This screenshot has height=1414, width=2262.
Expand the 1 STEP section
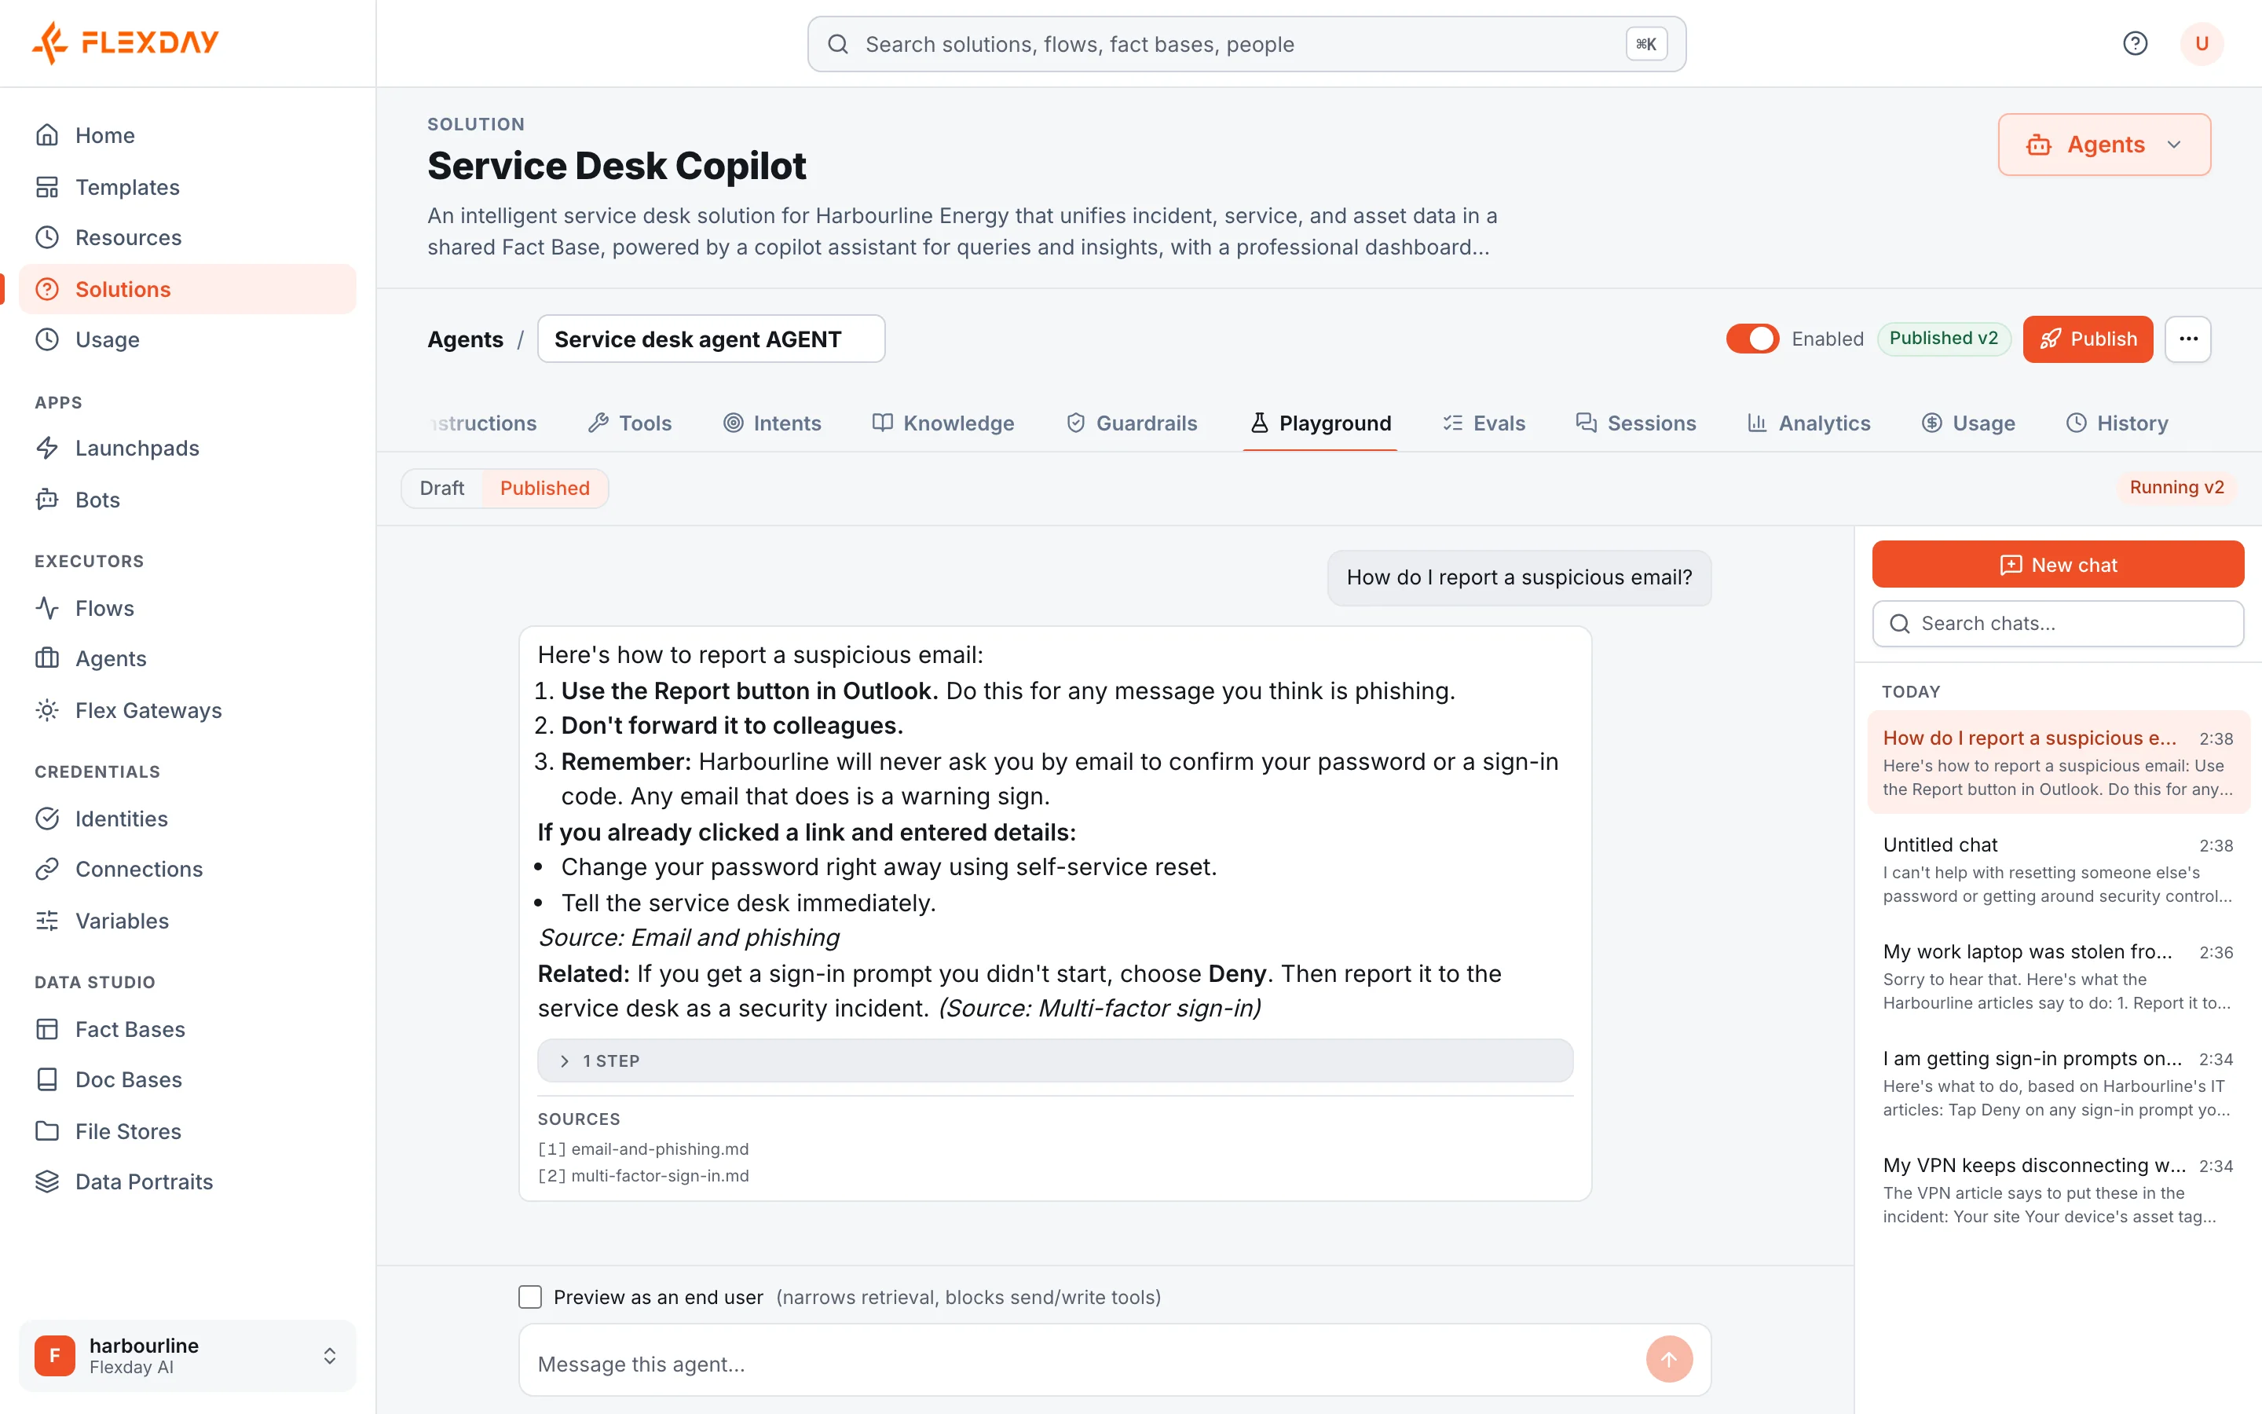[x=1054, y=1060]
